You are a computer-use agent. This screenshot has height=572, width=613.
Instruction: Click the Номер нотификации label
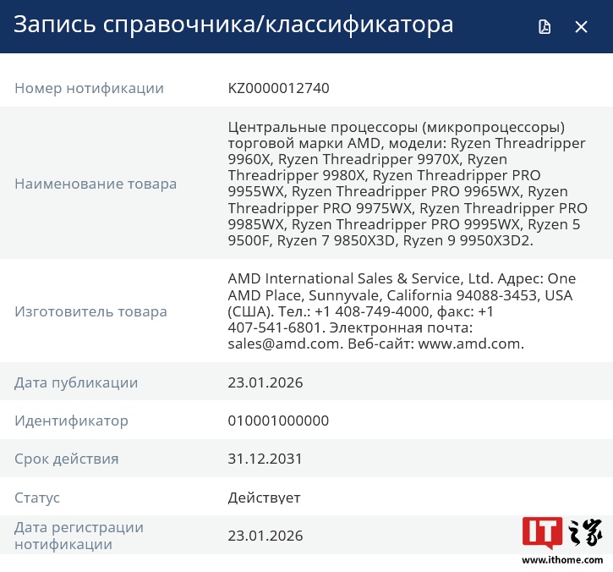tap(89, 88)
